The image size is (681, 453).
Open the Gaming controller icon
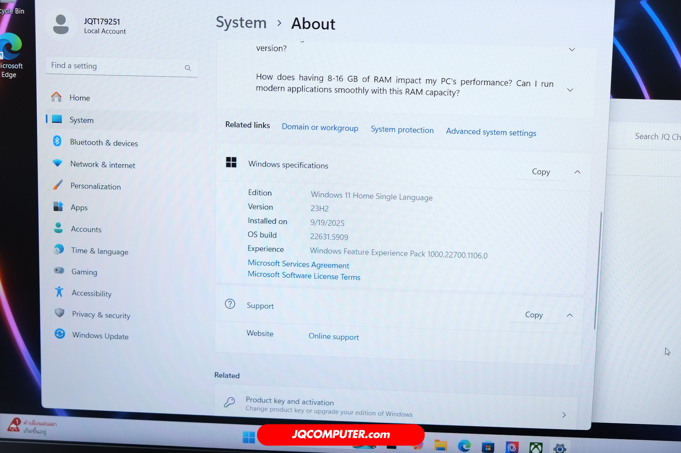[x=59, y=271]
